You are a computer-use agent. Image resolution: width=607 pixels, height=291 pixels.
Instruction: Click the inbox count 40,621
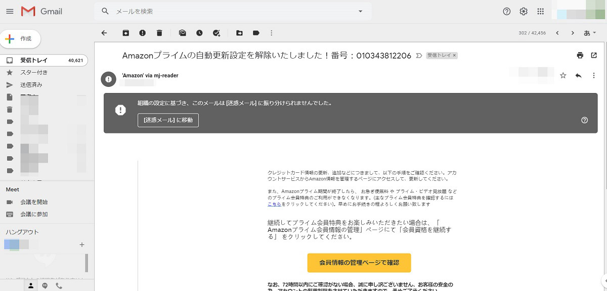point(75,60)
